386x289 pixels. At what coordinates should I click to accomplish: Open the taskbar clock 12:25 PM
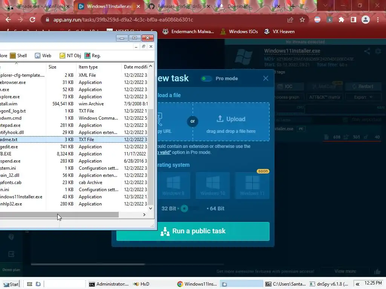373,283
